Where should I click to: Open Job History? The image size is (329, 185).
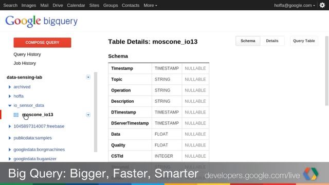(x=25, y=63)
